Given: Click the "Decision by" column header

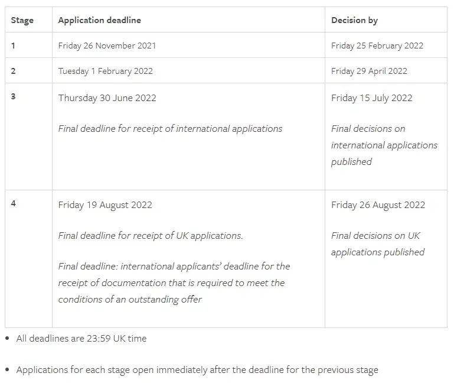Looking at the screenshot, I should (354, 20).
